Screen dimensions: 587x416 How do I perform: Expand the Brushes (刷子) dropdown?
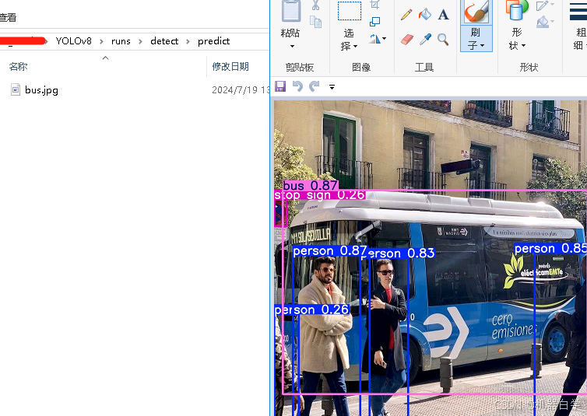[x=475, y=40]
